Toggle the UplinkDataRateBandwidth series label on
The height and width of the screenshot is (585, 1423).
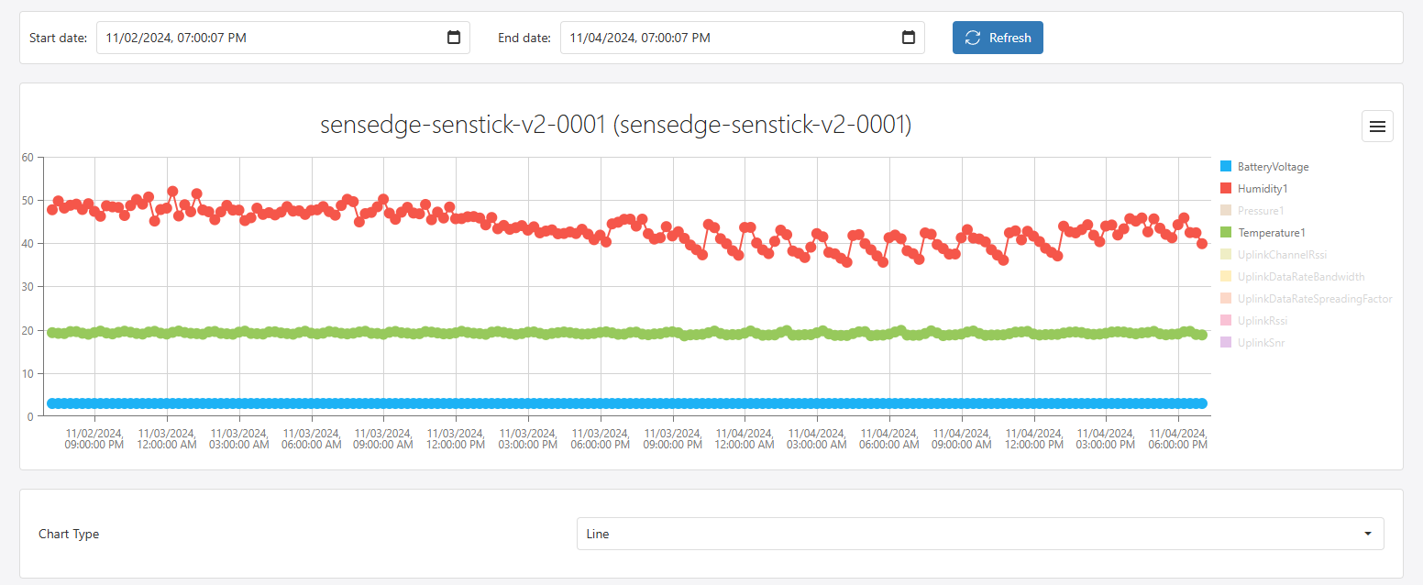point(1300,277)
